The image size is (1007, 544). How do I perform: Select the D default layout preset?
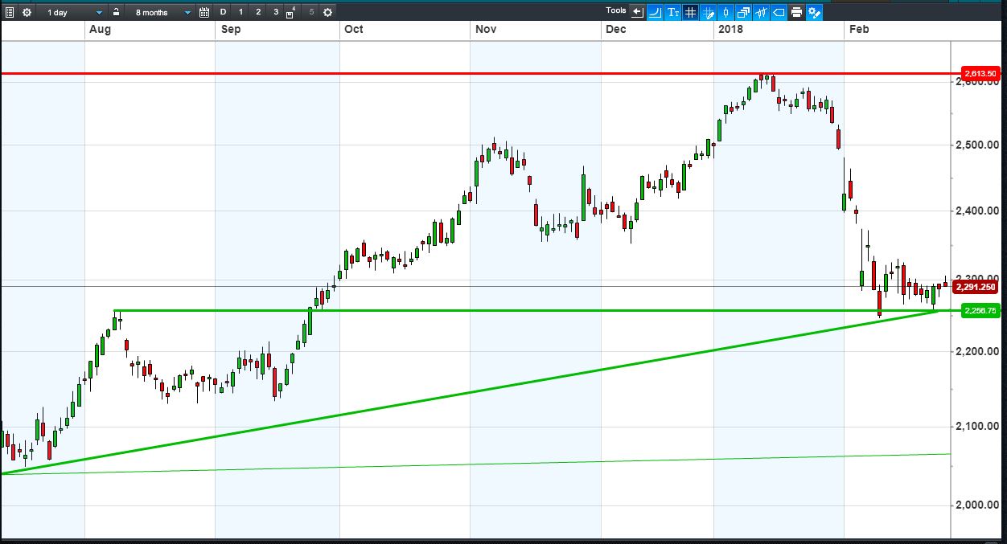(x=223, y=12)
